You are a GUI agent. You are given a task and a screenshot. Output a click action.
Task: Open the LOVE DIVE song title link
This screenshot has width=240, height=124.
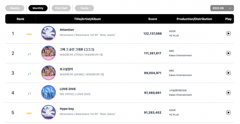pyautogui.click(x=68, y=89)
